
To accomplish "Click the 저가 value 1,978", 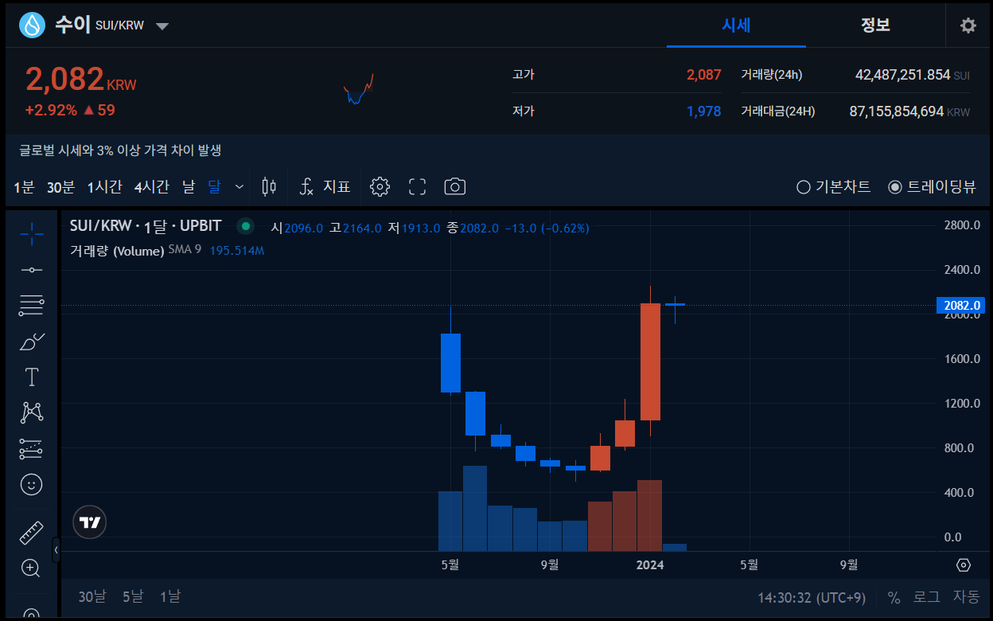I will 704,111.
